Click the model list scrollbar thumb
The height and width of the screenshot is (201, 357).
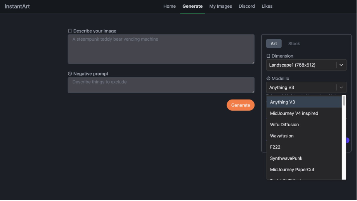click(344, 101)
